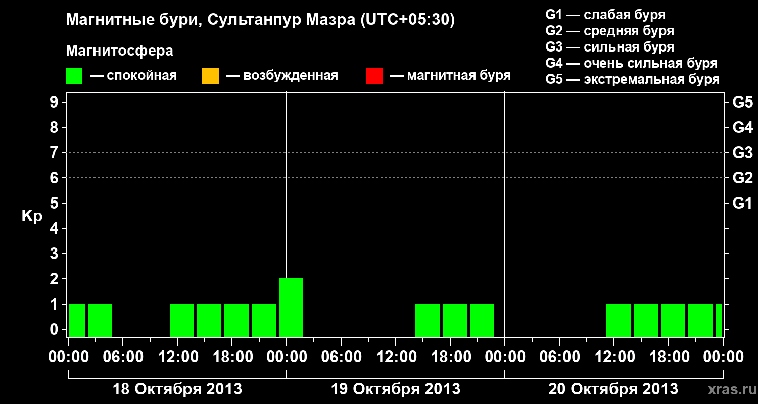Click the tall green Kp 2 bar
Viewport: 758px width, 404px height.
click(291, 308)
